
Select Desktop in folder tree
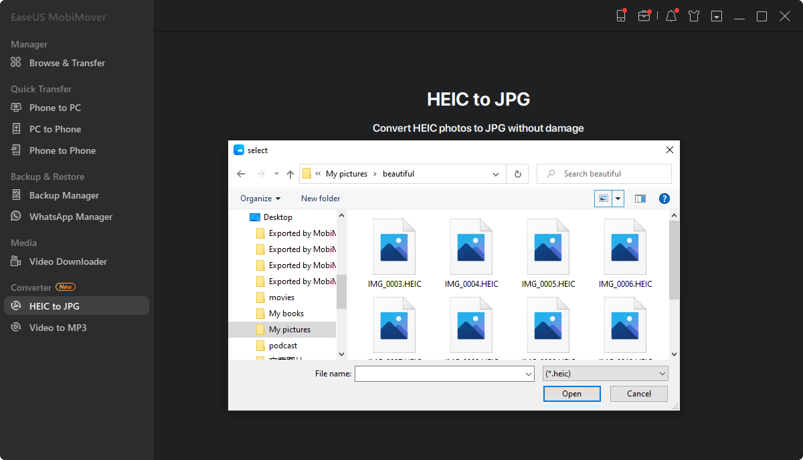[278, 217]
